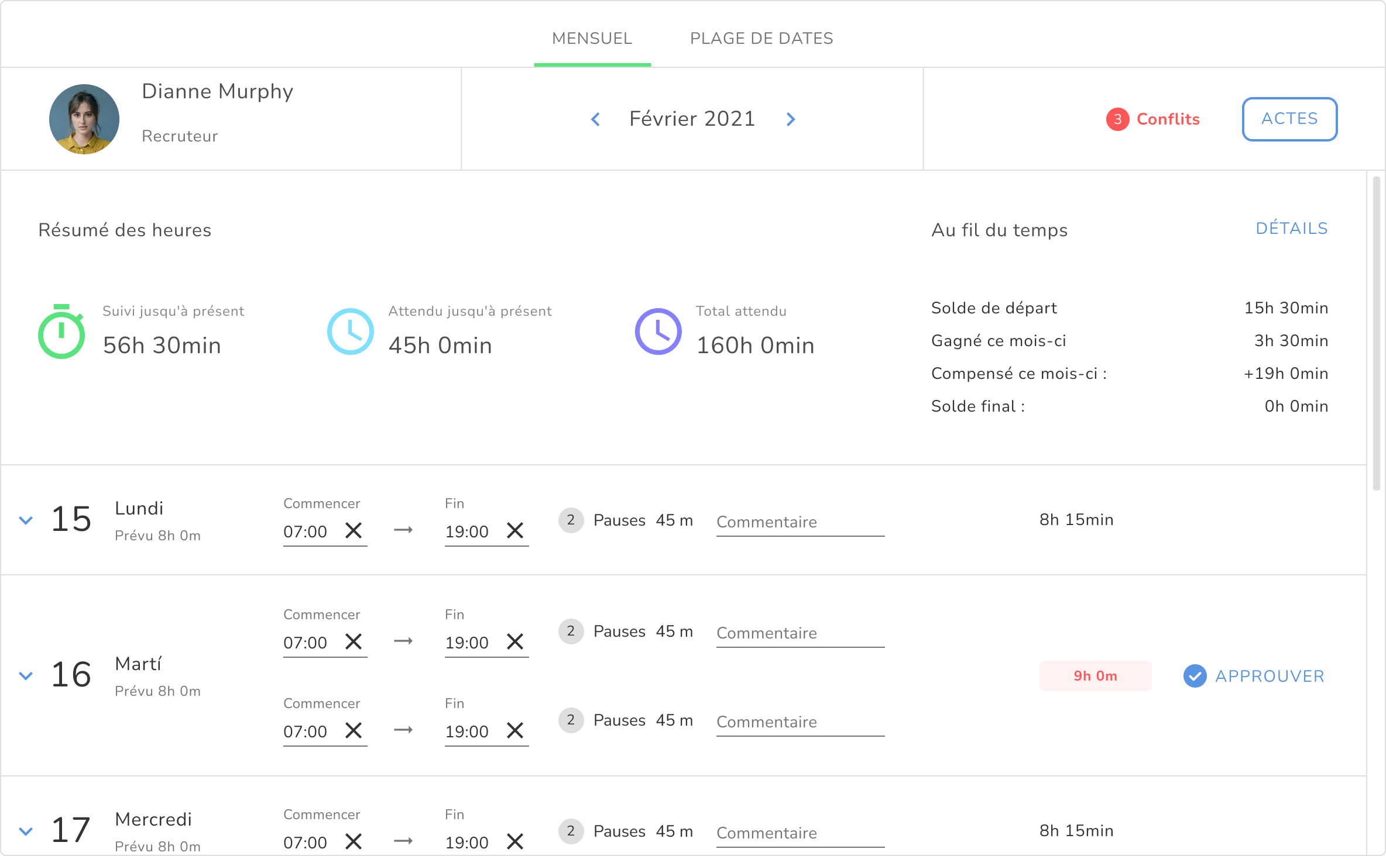Click the purple total expected clock icon

point(658,332)
